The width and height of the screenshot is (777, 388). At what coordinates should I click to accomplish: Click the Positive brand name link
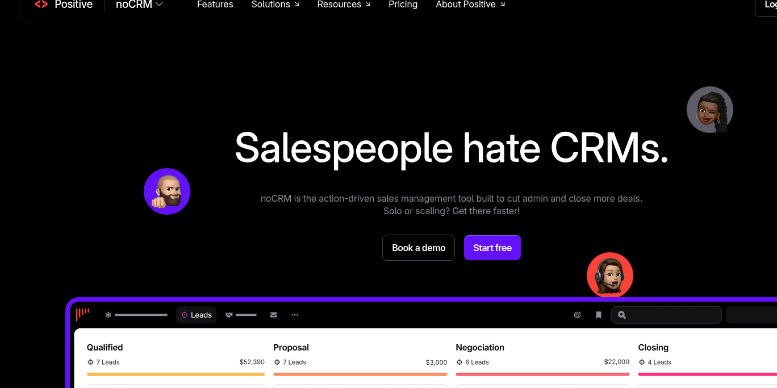point(73,5)
